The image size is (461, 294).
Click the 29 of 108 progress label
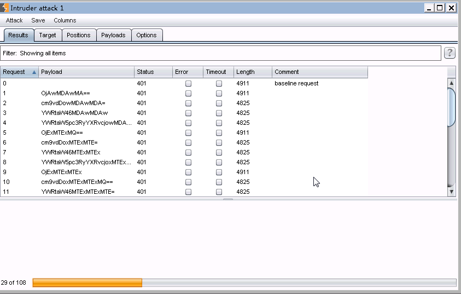[x=14, y=283]
